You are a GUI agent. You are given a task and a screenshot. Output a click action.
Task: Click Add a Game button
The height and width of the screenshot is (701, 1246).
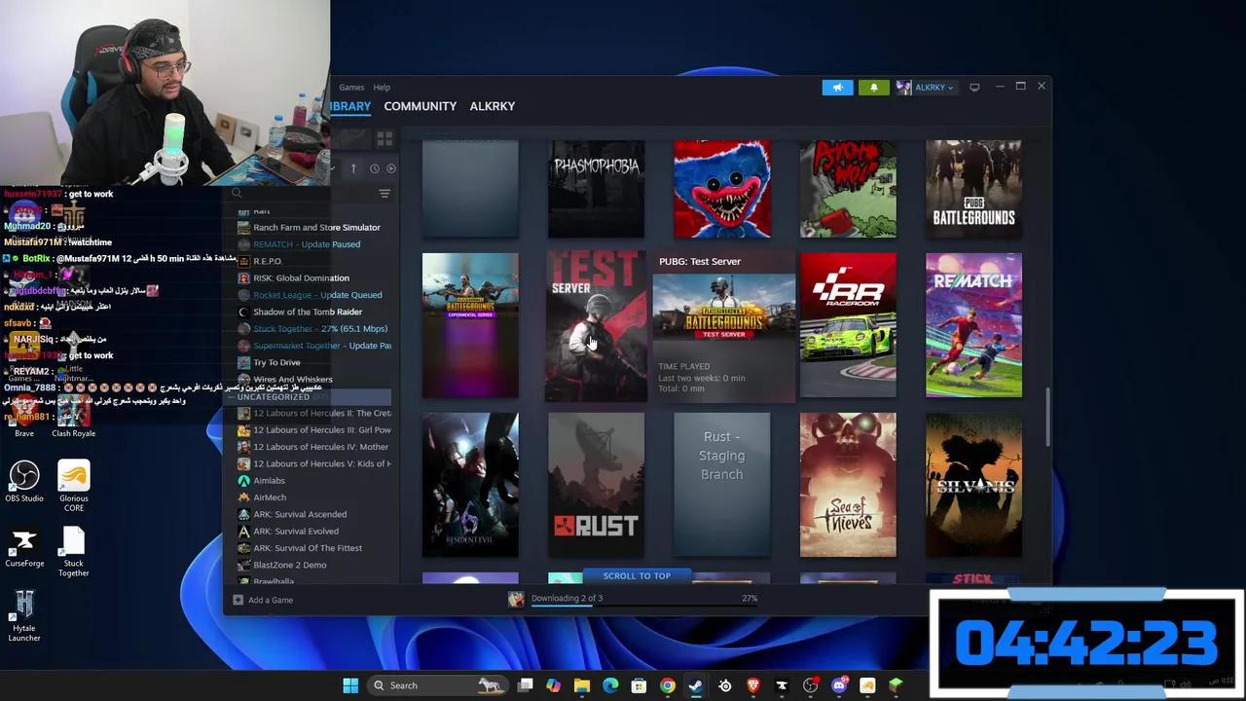(x=263, y=600)
